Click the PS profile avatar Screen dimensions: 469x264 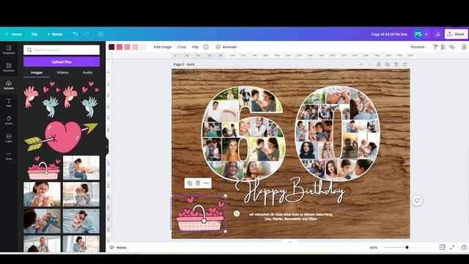(x=418, y=34)
